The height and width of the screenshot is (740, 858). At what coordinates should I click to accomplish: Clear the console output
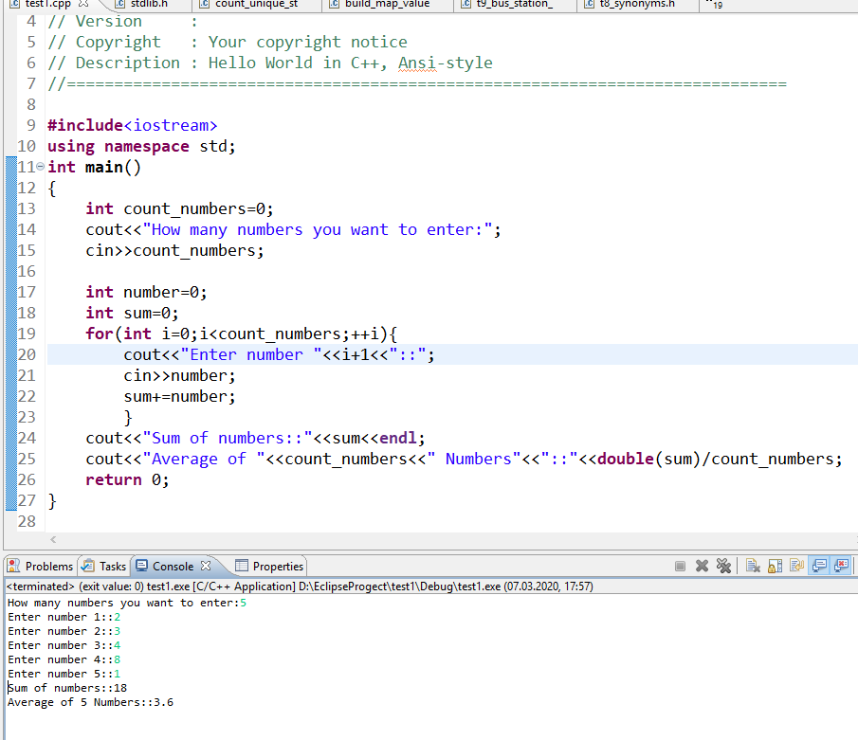[x=753, y=566]
